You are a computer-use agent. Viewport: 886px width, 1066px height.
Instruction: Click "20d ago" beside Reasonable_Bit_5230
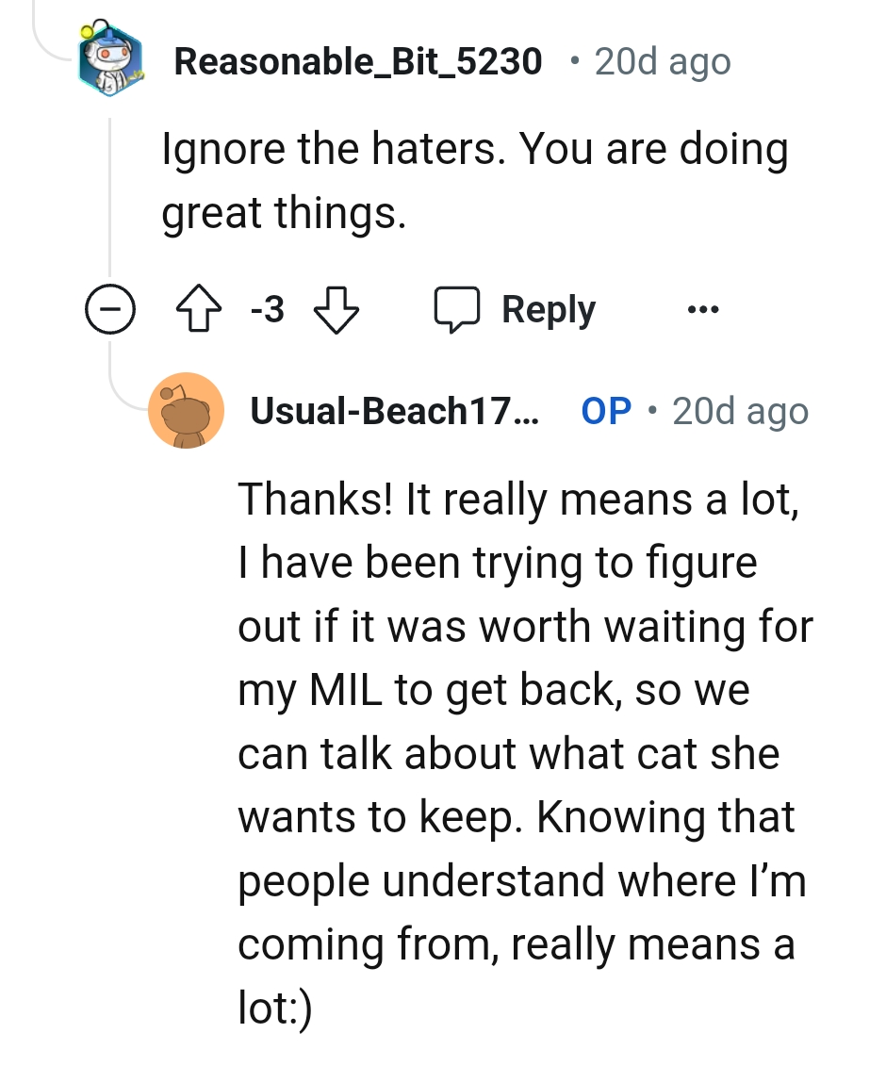pos(663,62)
